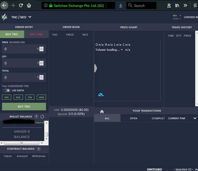
Task: Click TOTAL field stepper spinner
Action: pyautogui.click(x=41, y=77)
